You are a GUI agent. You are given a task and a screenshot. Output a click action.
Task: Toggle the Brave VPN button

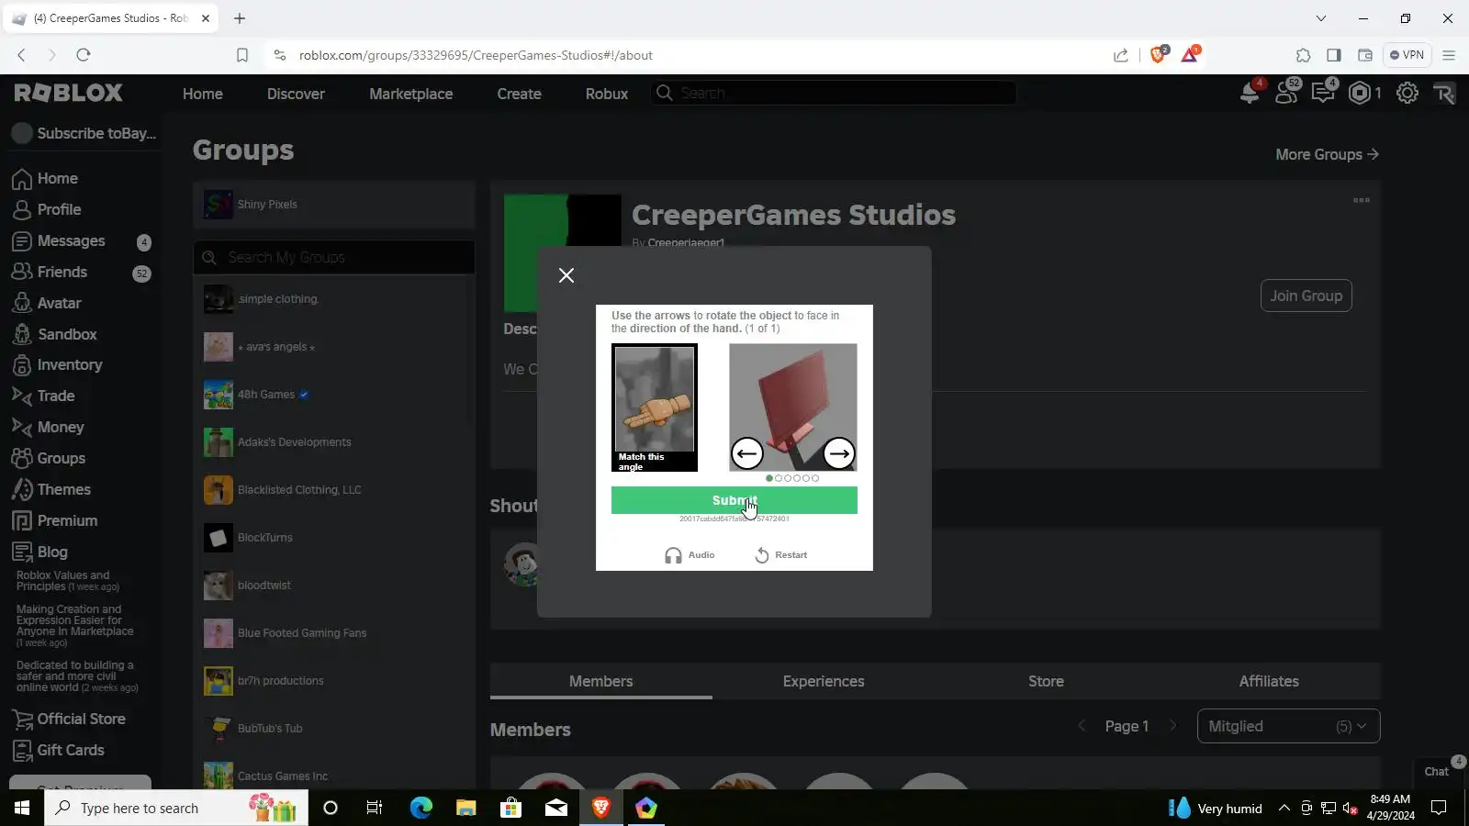[1407, 55]
